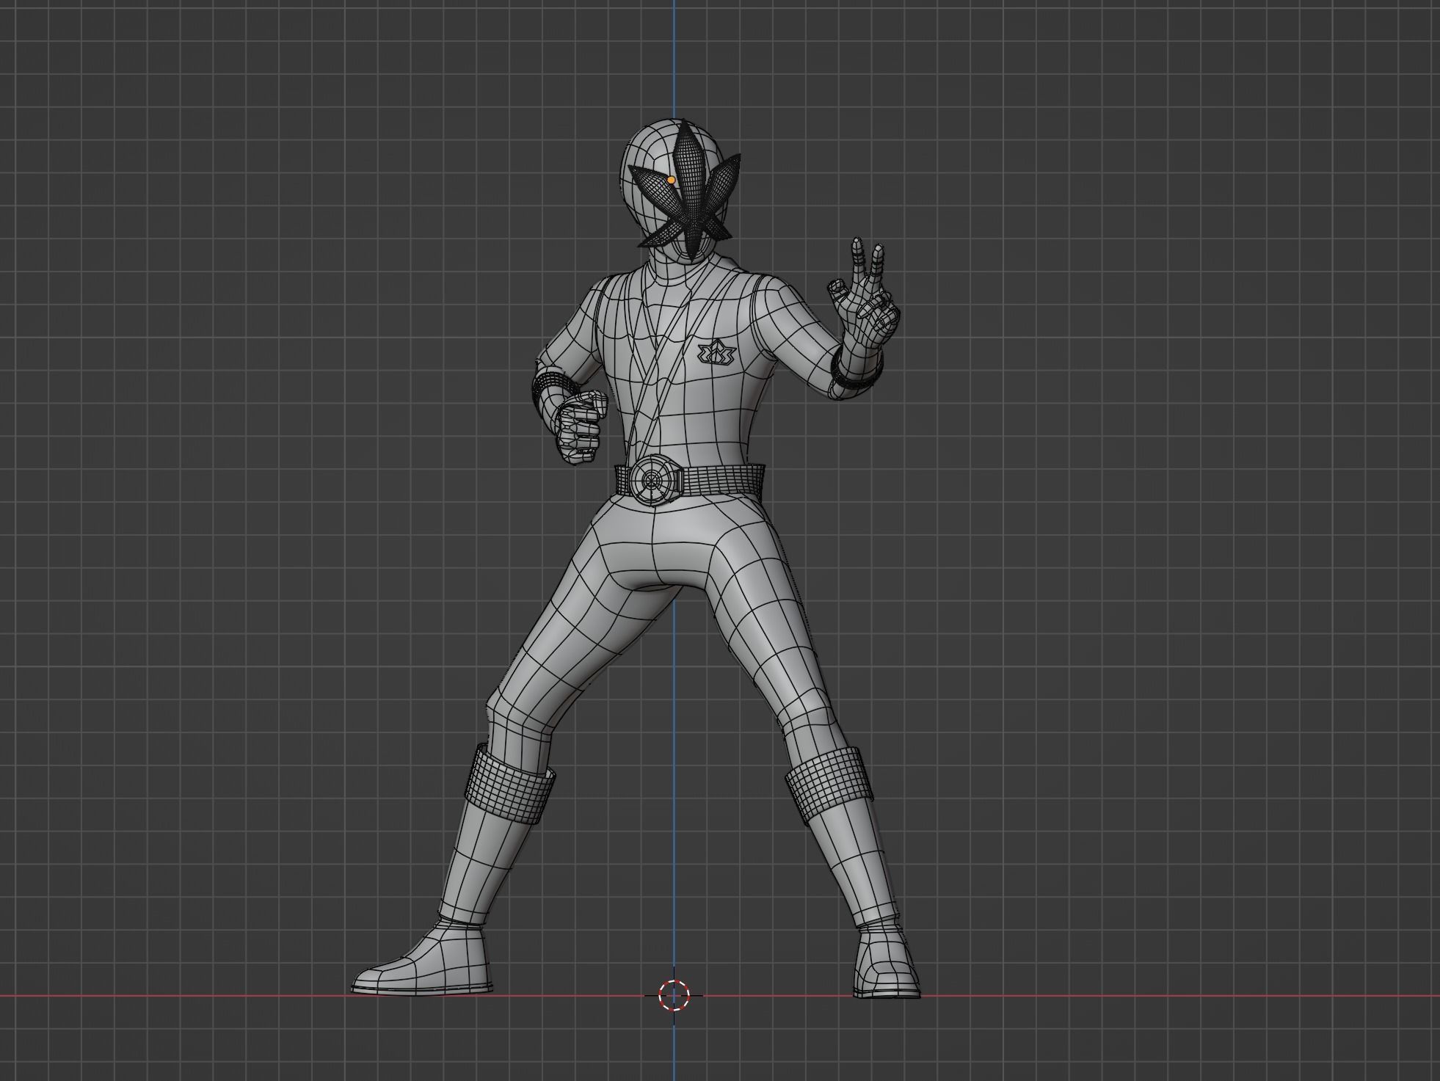Click the 3D cursor at the world origin
The image size is (1440, 1081).
675,994
